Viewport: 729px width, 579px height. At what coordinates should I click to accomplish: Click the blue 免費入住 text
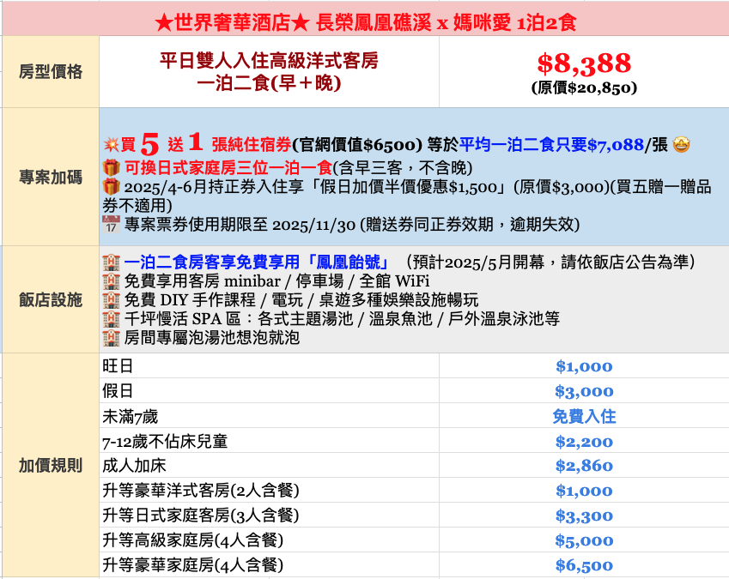[584, 417]
